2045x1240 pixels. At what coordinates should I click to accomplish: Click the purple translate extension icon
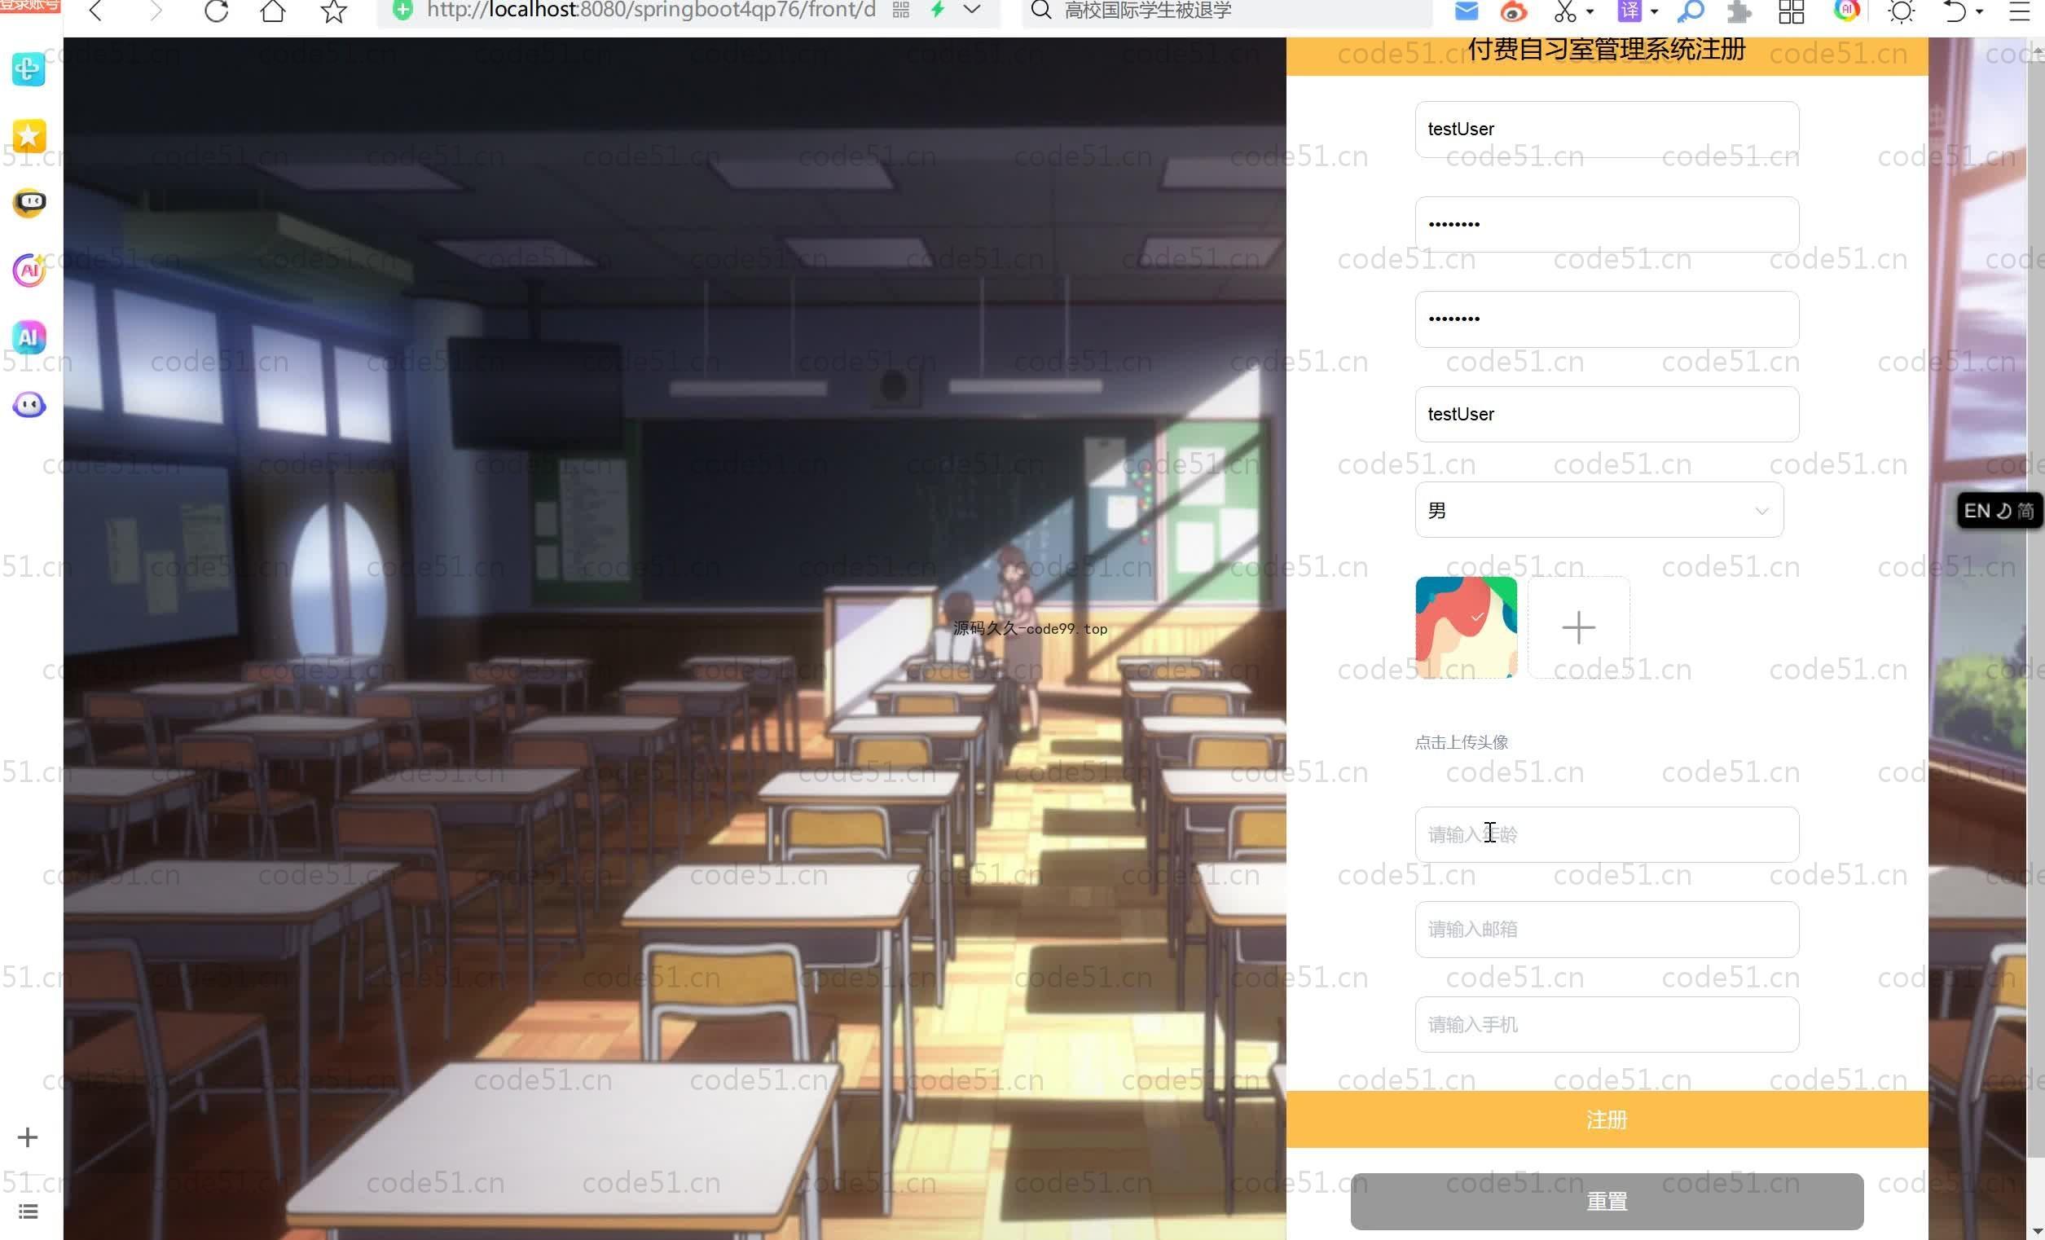(1629, 11)
